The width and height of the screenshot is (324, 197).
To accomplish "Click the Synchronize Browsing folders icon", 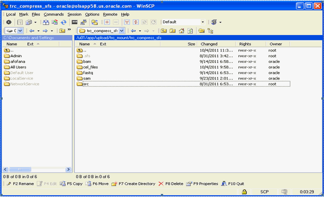I will click(x=95, y=22).
